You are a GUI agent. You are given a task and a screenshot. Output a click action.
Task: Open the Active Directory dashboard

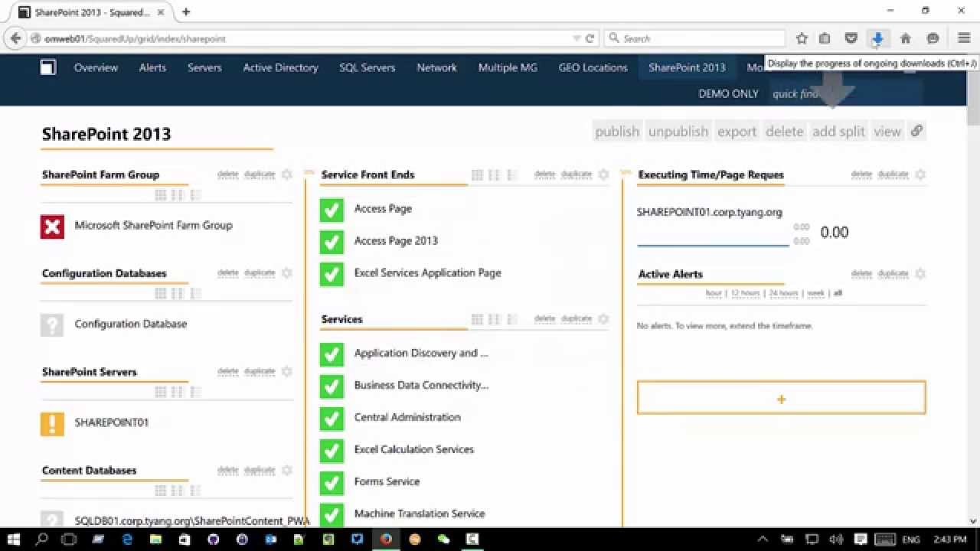tap(280, 67)
